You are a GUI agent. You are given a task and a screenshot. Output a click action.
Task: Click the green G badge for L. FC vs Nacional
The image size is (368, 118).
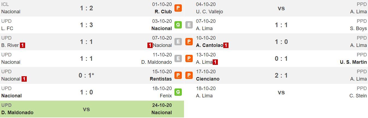coord(178,25)
